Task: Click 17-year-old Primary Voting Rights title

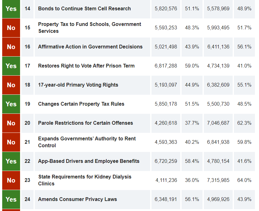Action: [x=78, y=85]
